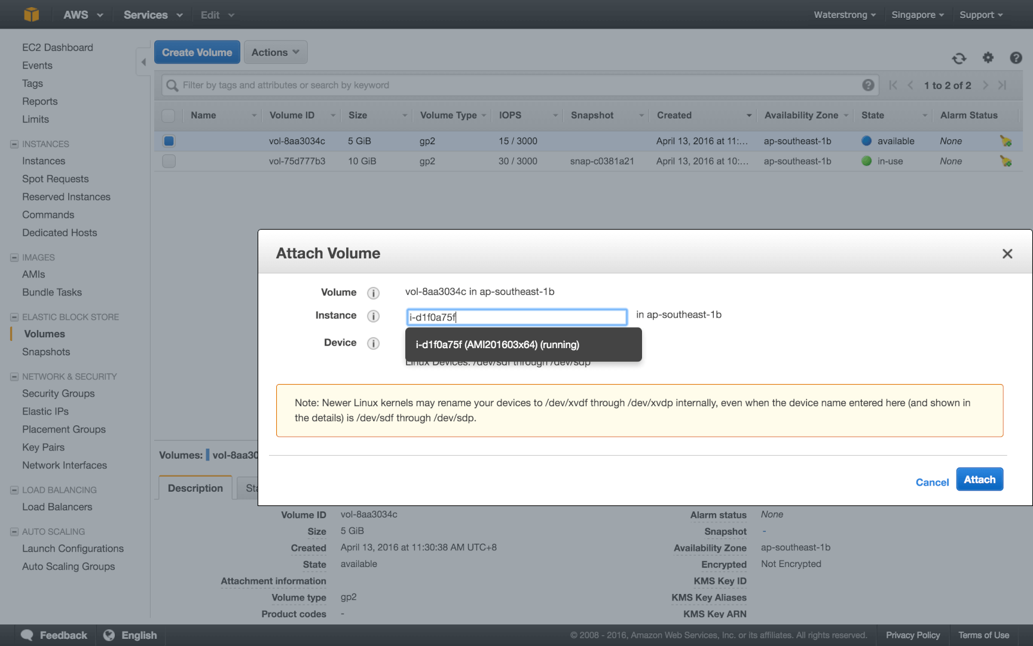The width and height of the screenshot is (1033, 646).
Task: Open Load Balancers in sidebar
Action: pos(57,507)
